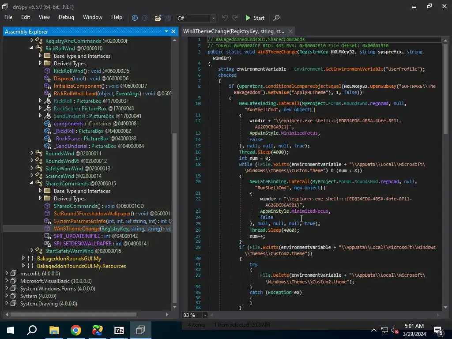Expand Base Type and Interfaces under SharedCommands
Screen dimensions: 452x339
click(40, 191)
